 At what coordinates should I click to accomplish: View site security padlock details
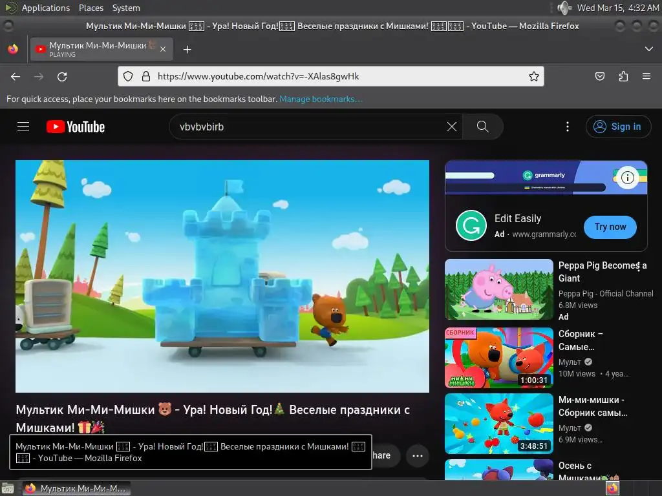[x=146, y=76]
